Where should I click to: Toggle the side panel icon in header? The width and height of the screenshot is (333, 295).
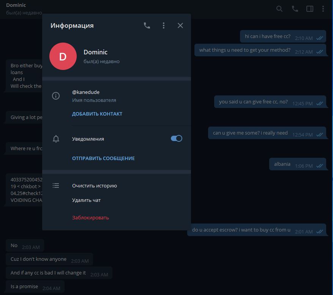point(310,9)
